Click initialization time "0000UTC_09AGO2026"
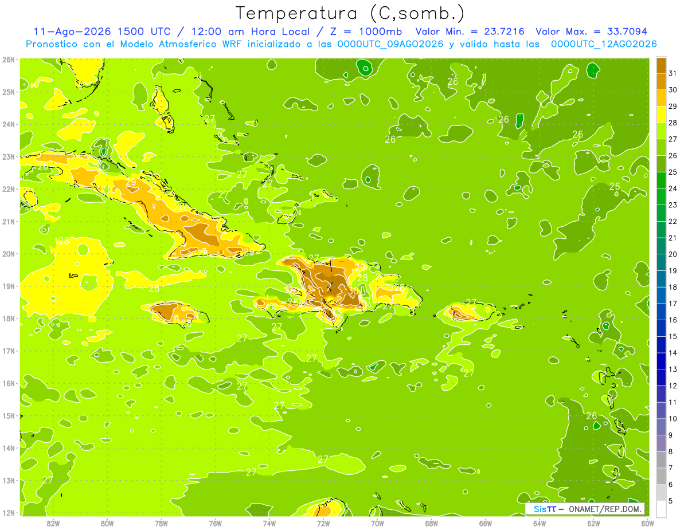Viewport: 688px width, 531px height. [x=390, y=44]
